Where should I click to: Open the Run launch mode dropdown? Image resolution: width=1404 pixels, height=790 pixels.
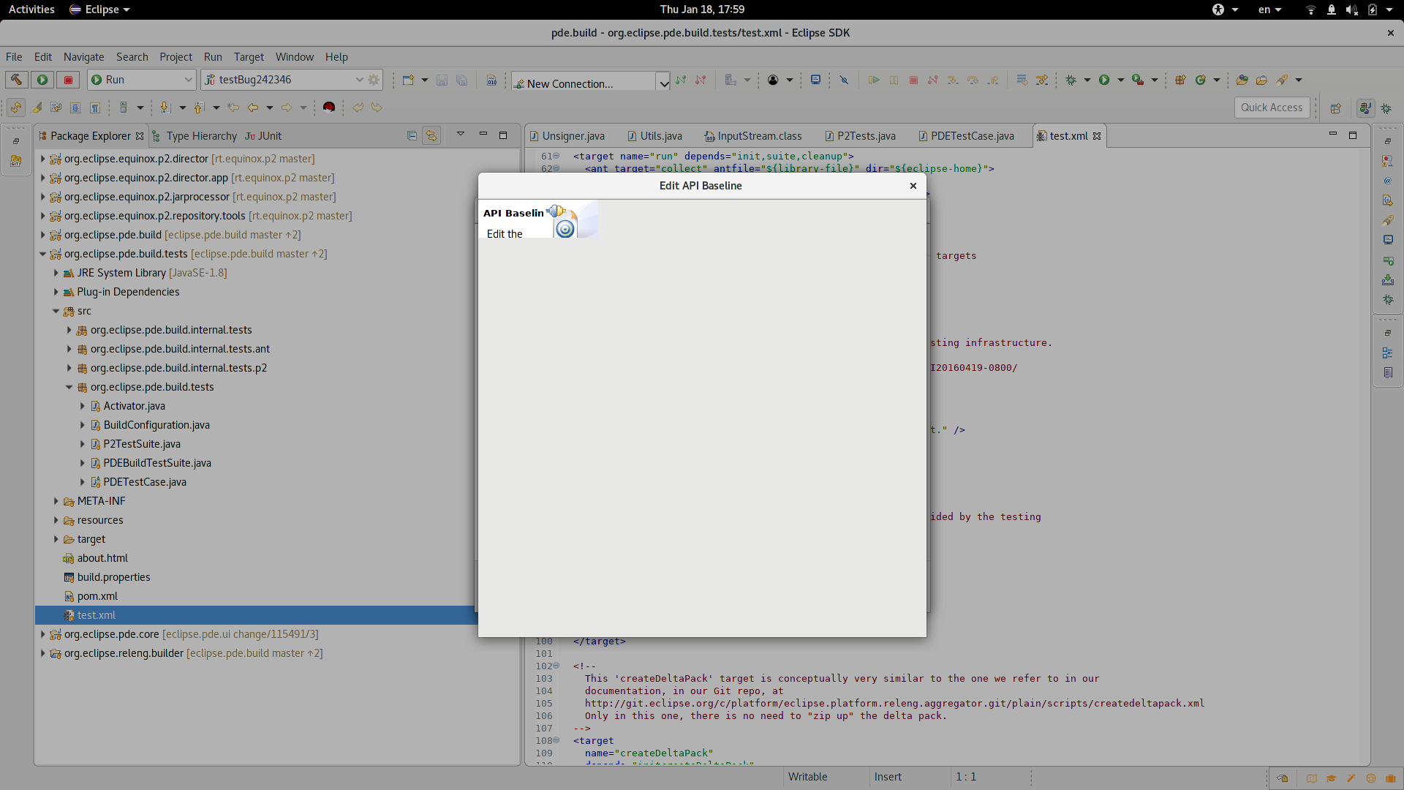coord(141,80)
